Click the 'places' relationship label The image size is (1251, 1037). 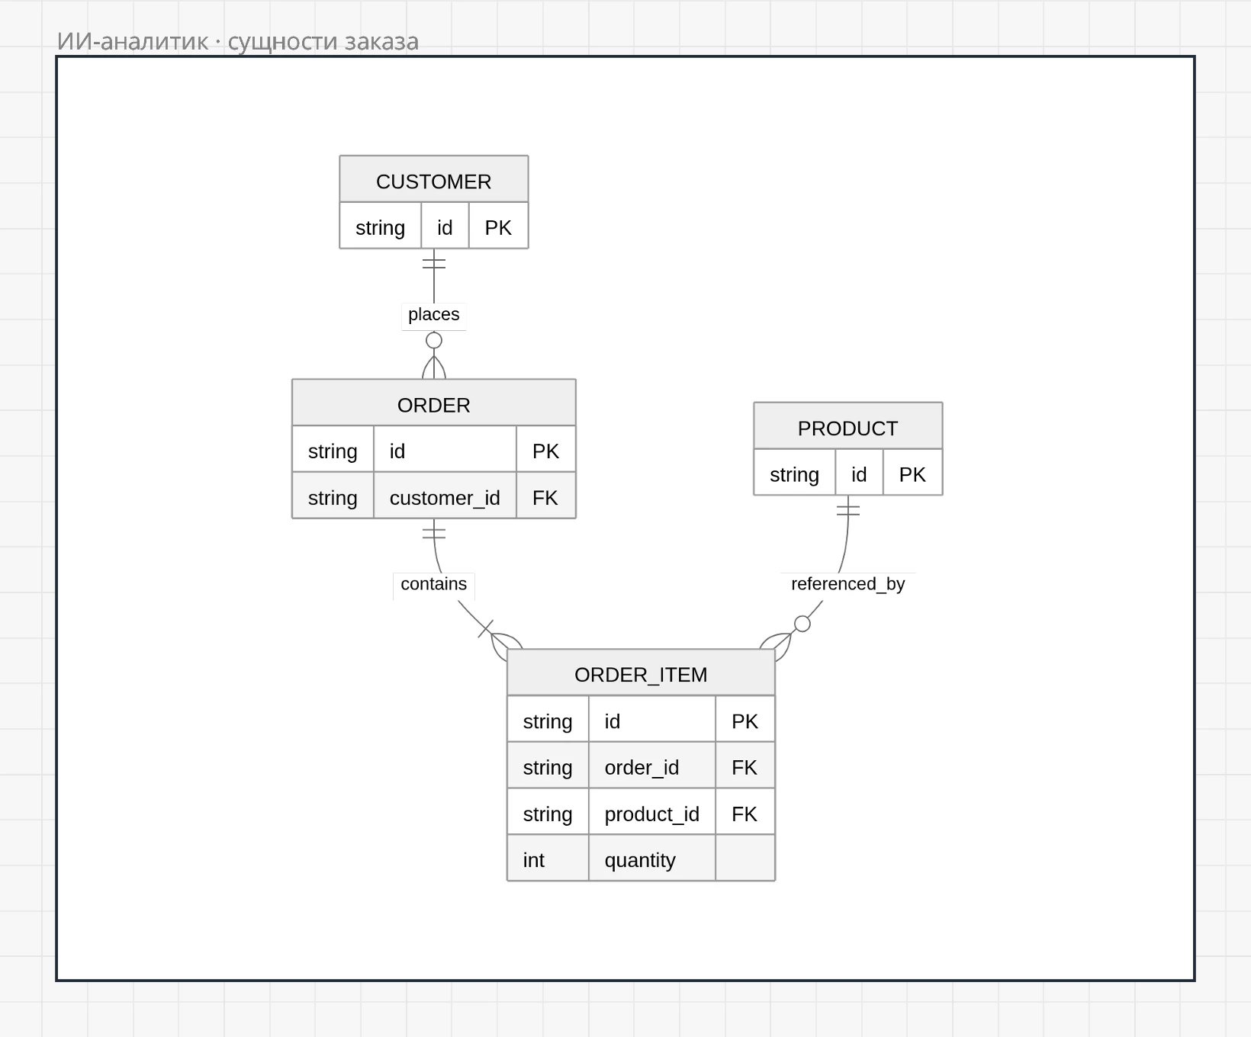coord(433,314)
